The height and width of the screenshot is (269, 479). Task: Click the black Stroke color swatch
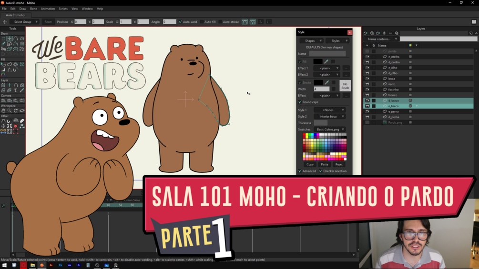pyautogui.click(x=318, y=82)
